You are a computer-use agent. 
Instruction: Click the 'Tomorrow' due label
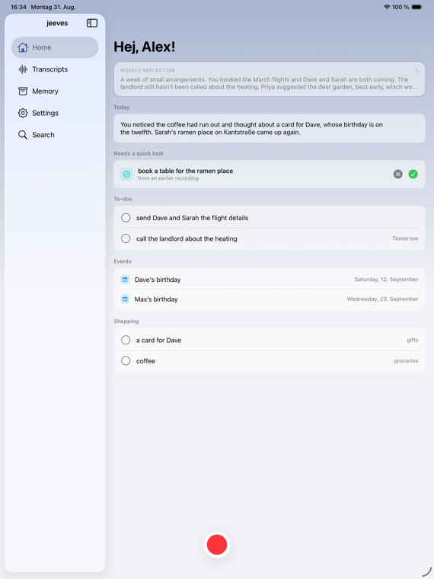point(405,238)
